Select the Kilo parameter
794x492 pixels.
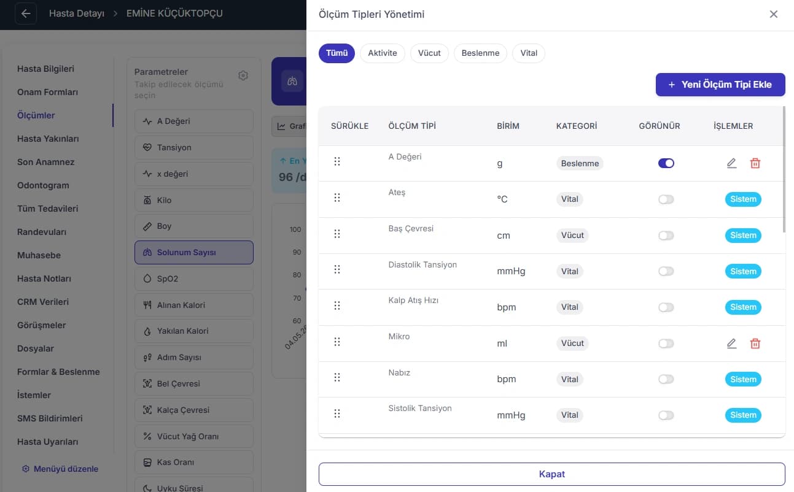(x=194, y=200)
